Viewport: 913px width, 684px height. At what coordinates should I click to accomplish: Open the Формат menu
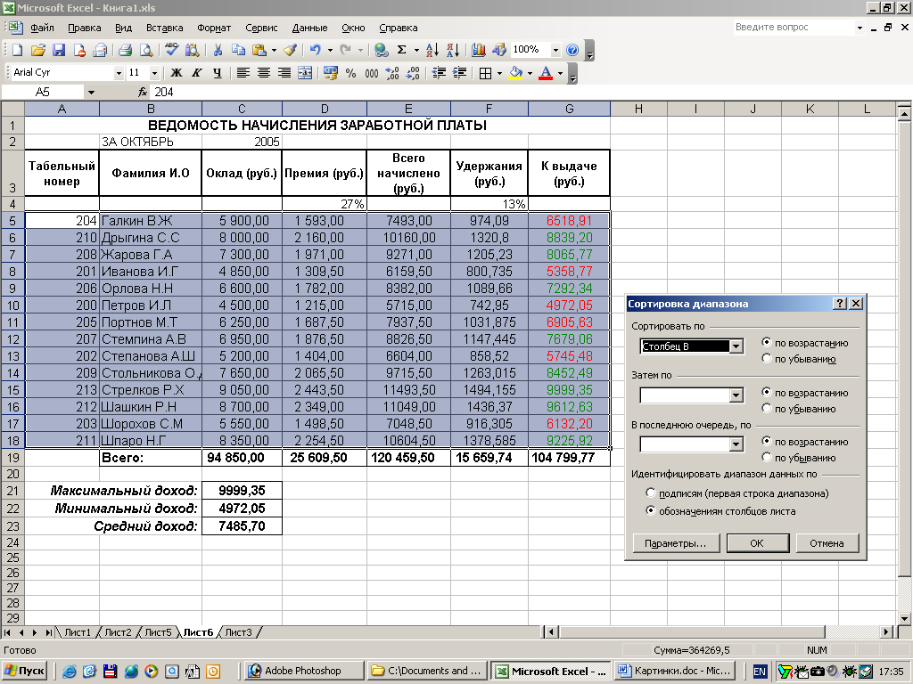click(x=214, y=28)
